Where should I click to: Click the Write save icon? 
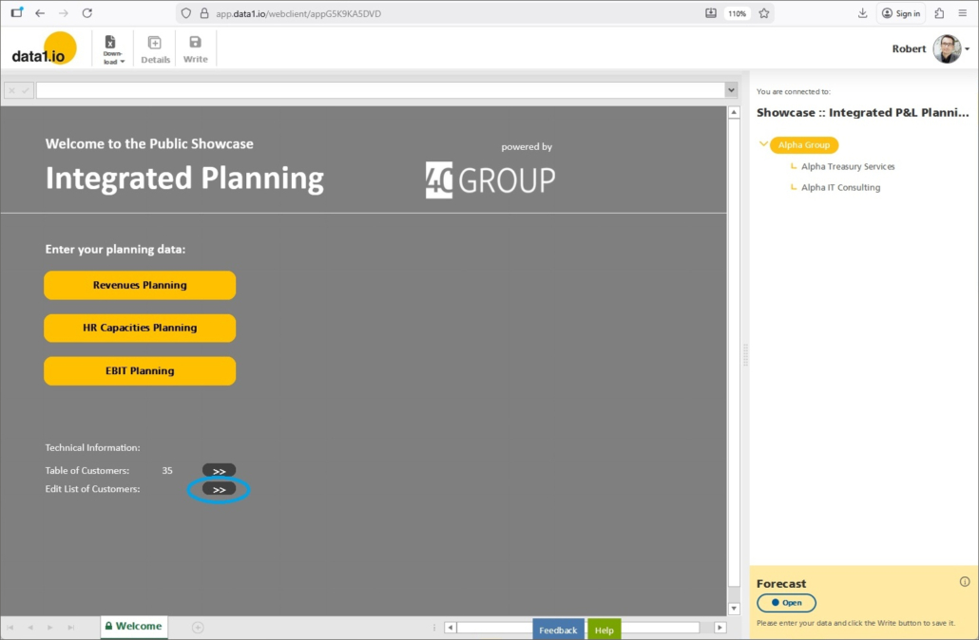pyautogui.click(x=195, y=48)
